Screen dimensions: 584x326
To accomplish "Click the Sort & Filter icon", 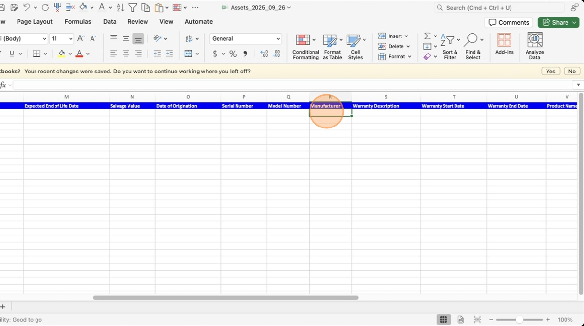I will (x=450, y=47).
